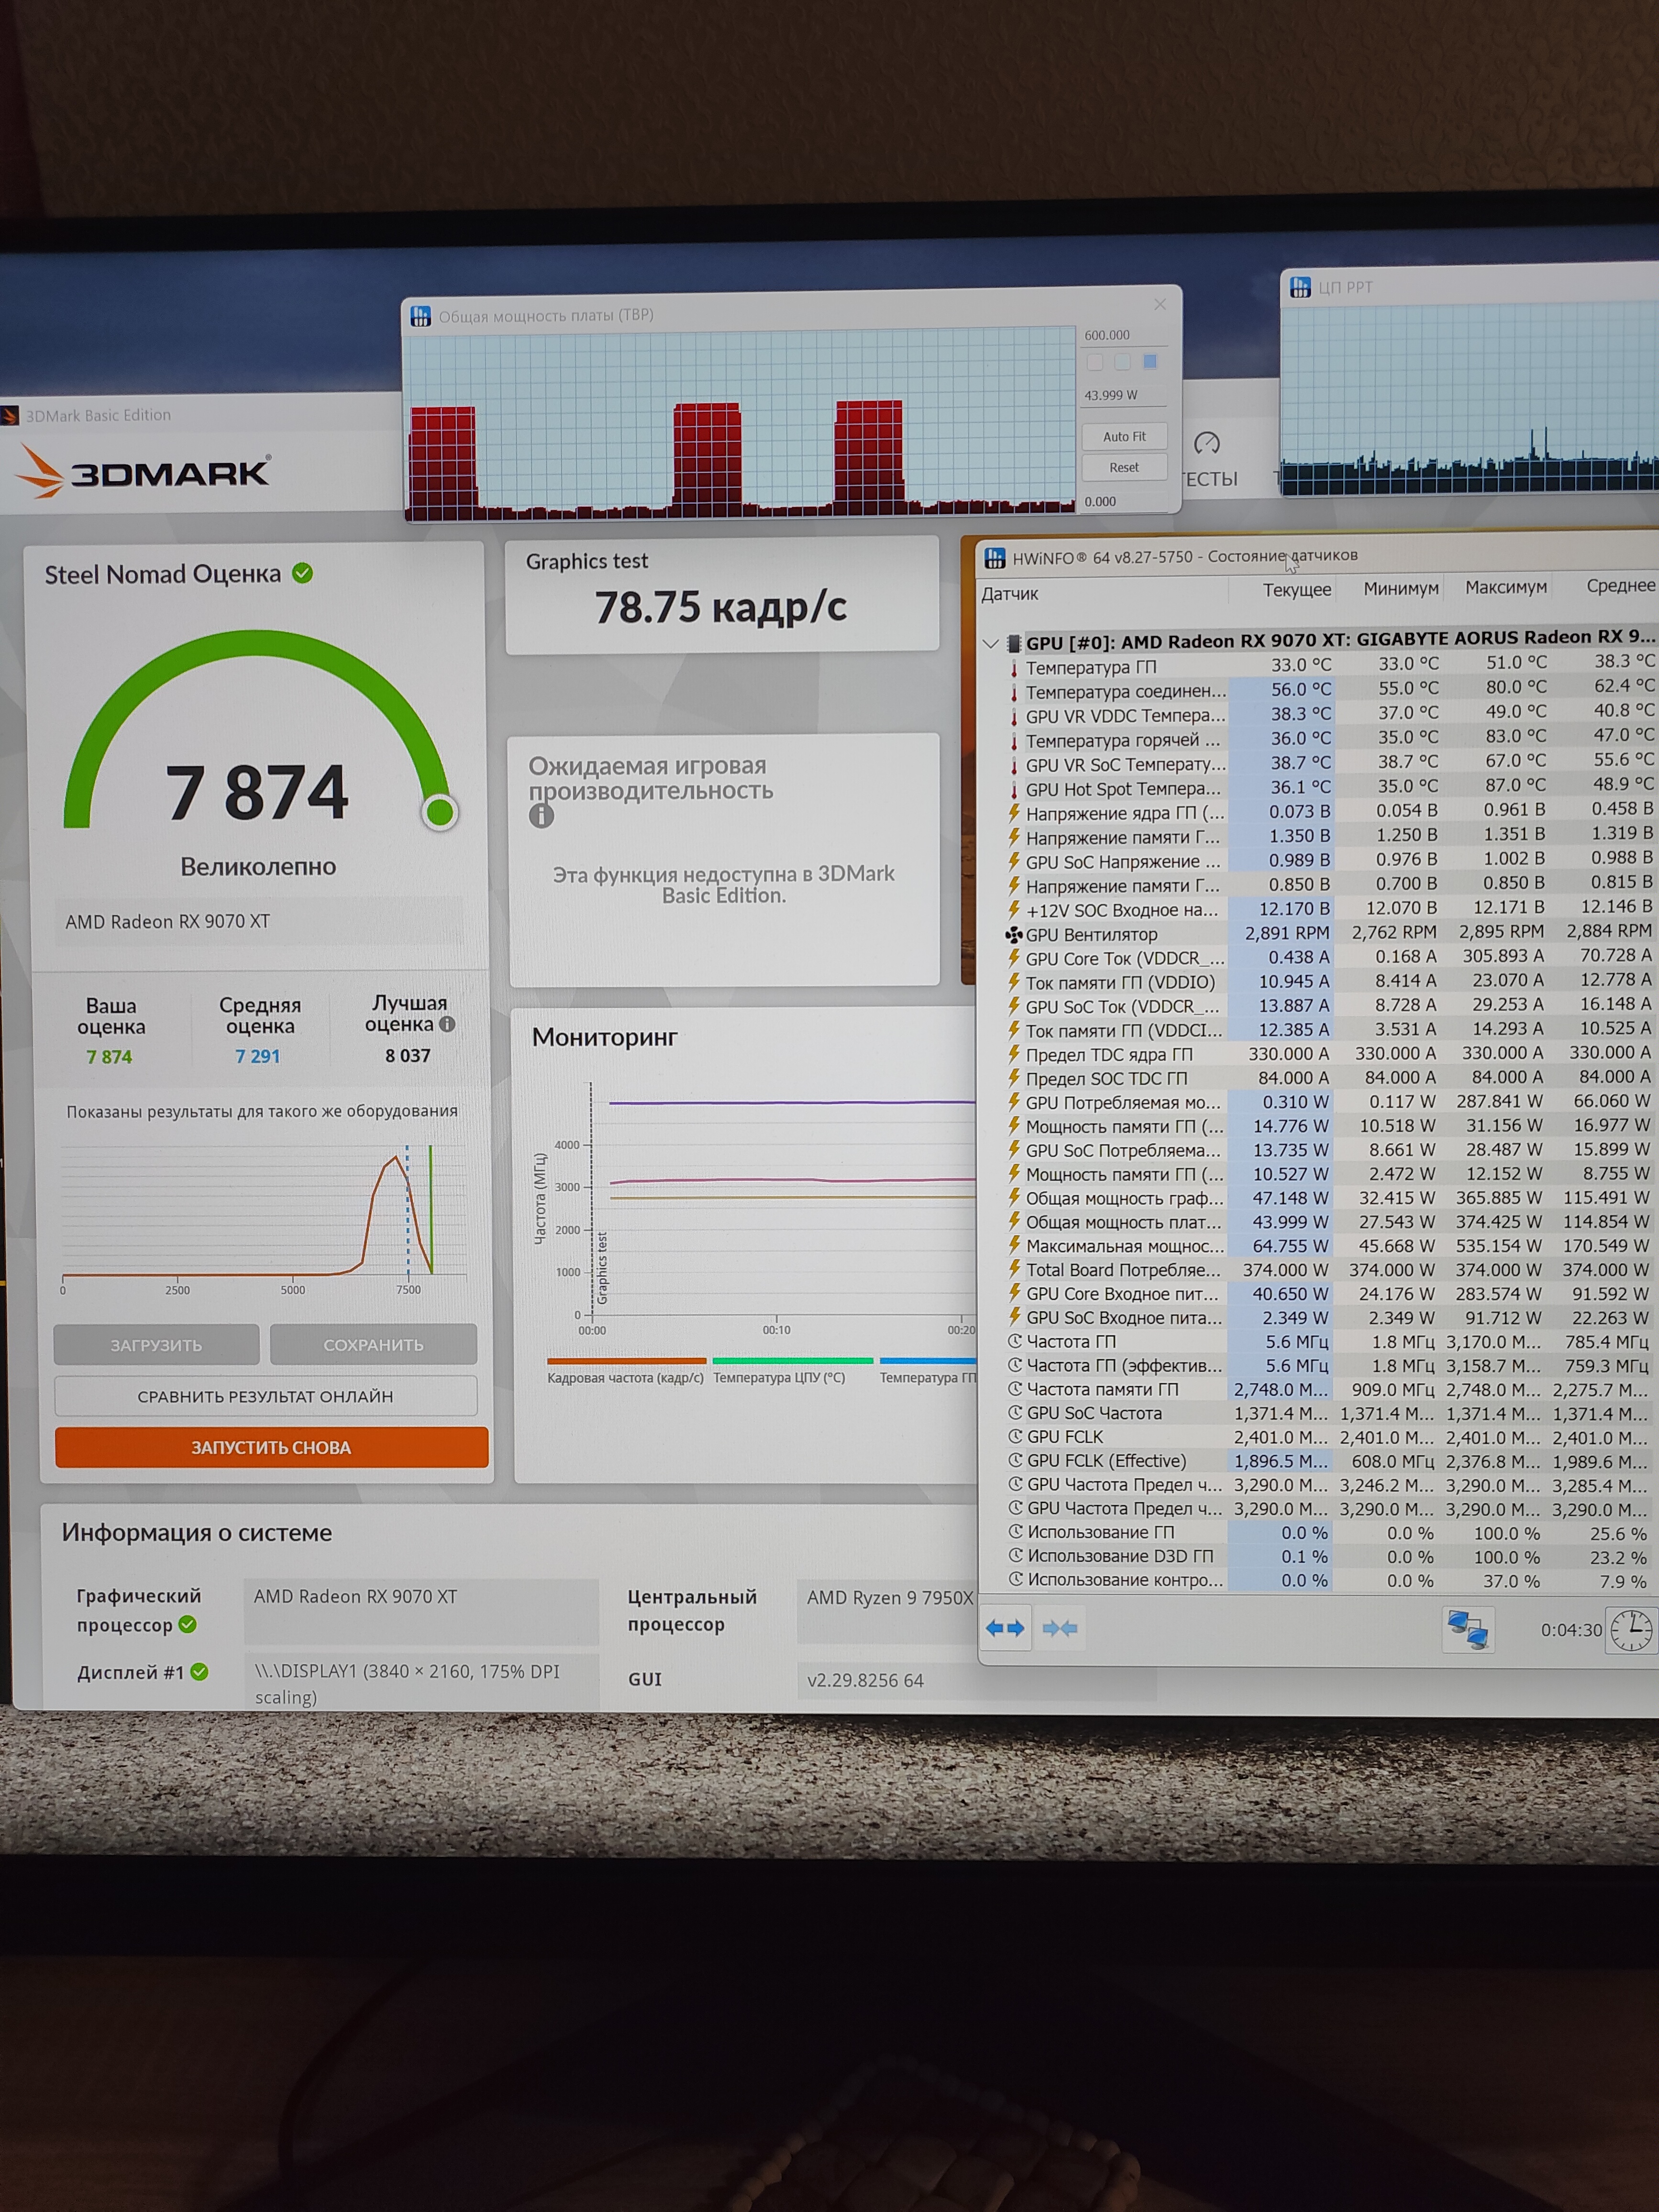Open the ТЕСТЫ tab in 3DMark

coord(1209,479)
